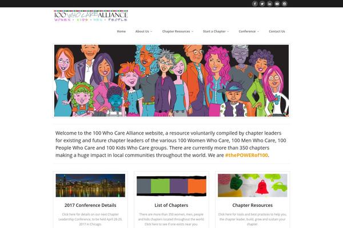The width and height of the screenshot is (343, 228).
Task: Open the 2017 Conference Details heading
Action: [90, 205]
